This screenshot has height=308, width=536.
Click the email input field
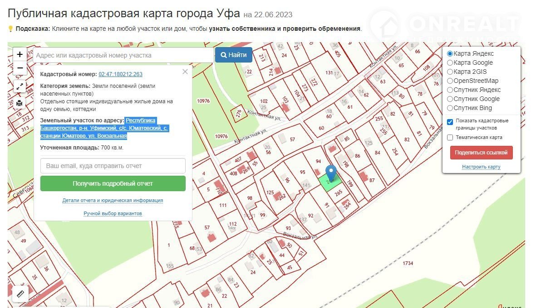tap(113, 166)
